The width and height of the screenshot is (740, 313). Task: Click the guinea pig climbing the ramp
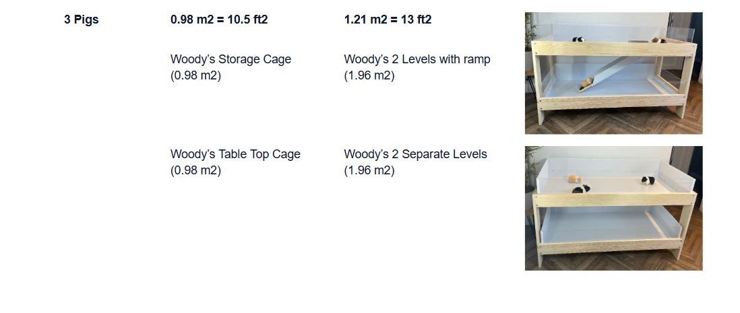click(x=586, y=83)
